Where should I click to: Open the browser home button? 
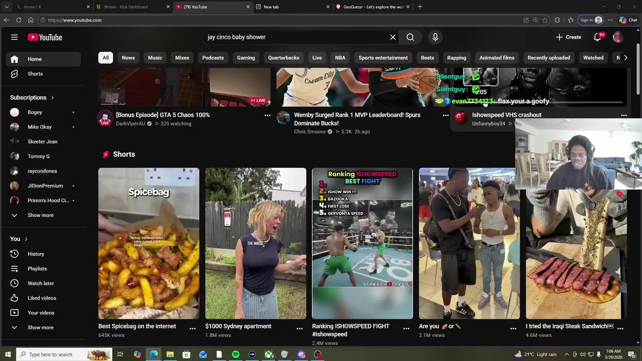click(31, 20)
